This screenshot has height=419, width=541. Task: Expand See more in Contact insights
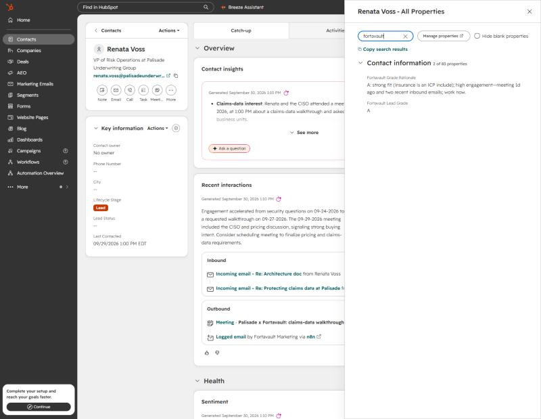coord(304,132)
